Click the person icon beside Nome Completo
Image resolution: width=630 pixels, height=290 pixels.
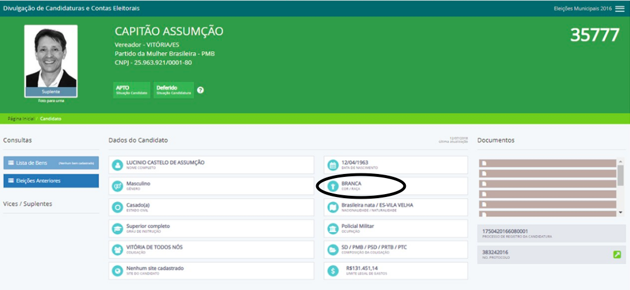point(117,165)
